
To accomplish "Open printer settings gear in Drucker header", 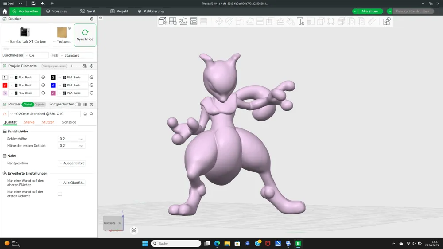I will click(92, 19).
